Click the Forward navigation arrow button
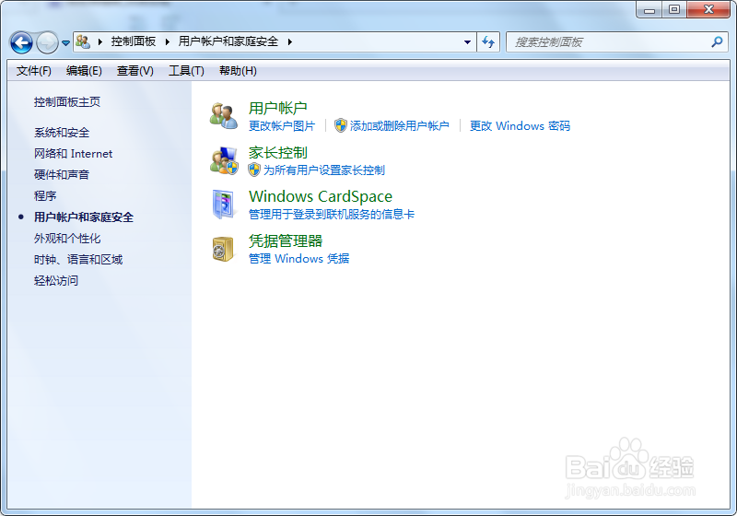This screenshot has width=737, height=516. pos(47,42)
